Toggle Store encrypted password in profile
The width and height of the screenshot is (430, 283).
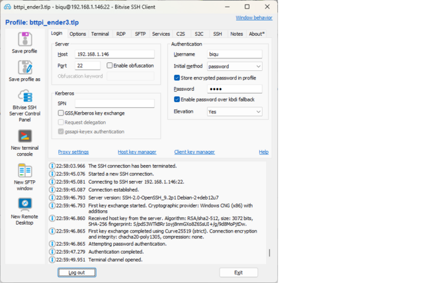tap(177, 78)
